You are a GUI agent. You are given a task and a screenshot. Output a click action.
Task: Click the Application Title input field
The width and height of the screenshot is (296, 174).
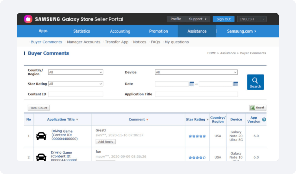[196, 94]
